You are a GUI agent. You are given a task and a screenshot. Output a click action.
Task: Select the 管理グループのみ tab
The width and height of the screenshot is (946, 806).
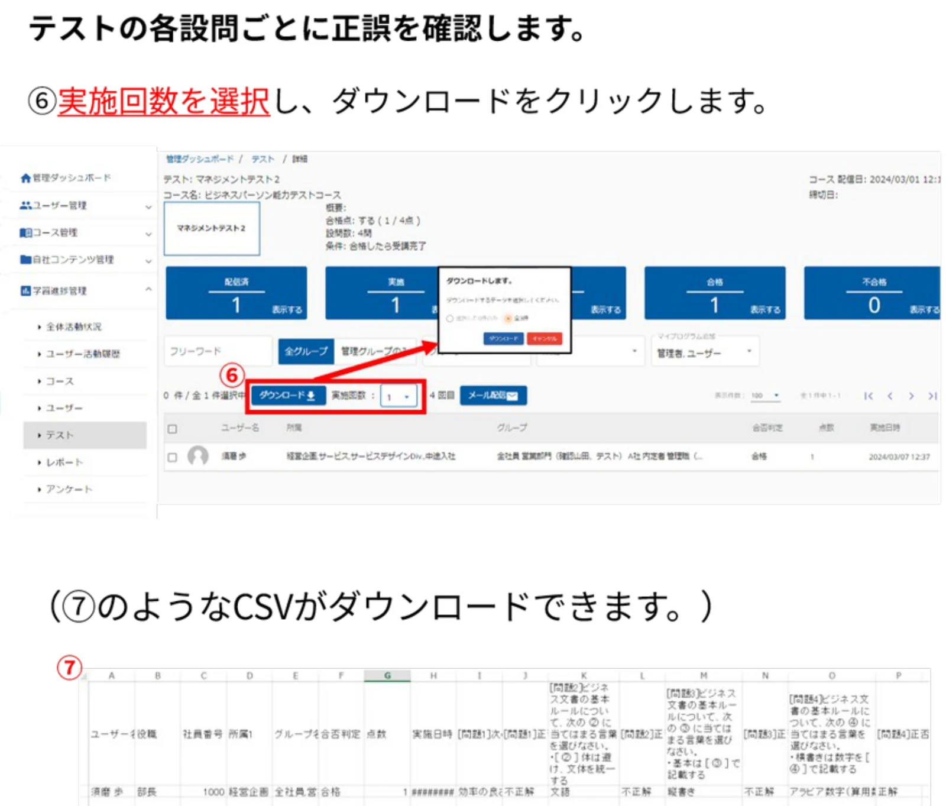[376, 351]
